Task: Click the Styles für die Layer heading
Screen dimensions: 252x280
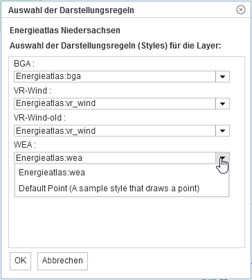Action: click(x=116, y=46)
